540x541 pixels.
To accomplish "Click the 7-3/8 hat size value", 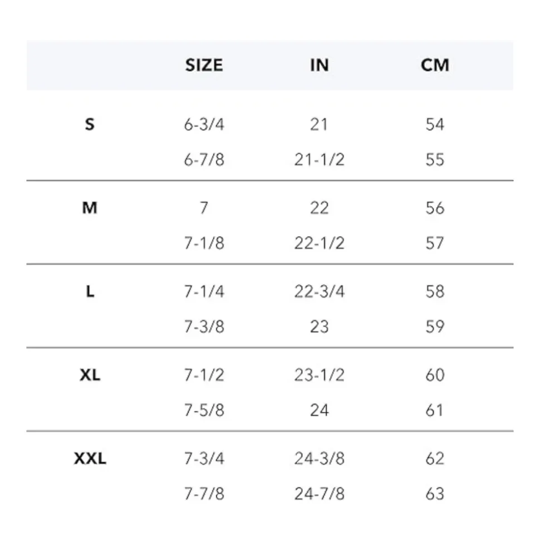I will pyautogui.click(x=204, y=326).
